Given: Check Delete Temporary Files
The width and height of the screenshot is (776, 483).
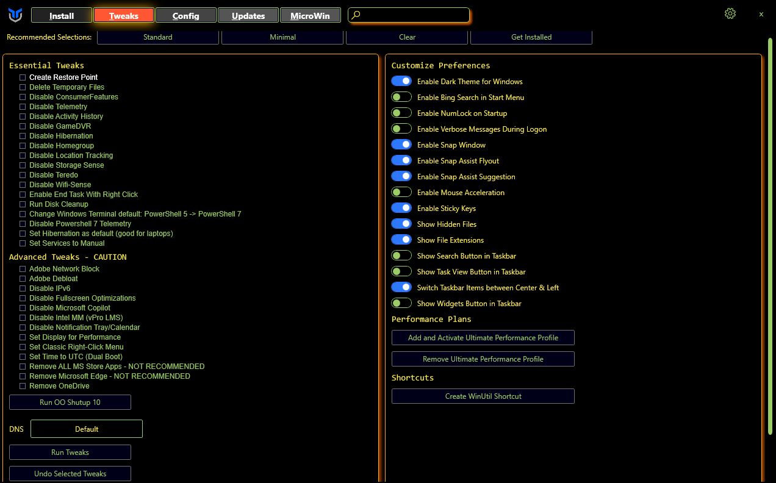Looking at the screenshot, I should pos(23,87).
